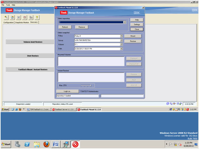The width and height of the screenshot is (199, 149).
Task: Click TSMTEST\Administrator login text
Action: (x=89, y=91)
